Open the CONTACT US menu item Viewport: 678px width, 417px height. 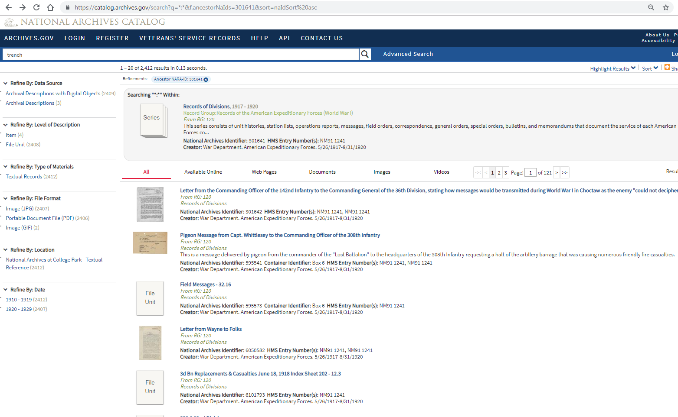(x=322, y=38)
